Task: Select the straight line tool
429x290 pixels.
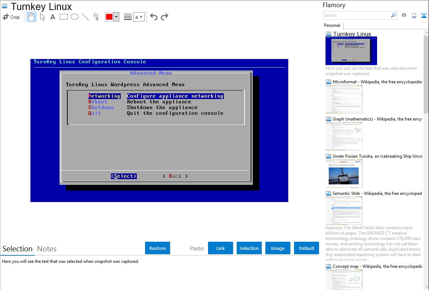Action: [x=85, y=17]
